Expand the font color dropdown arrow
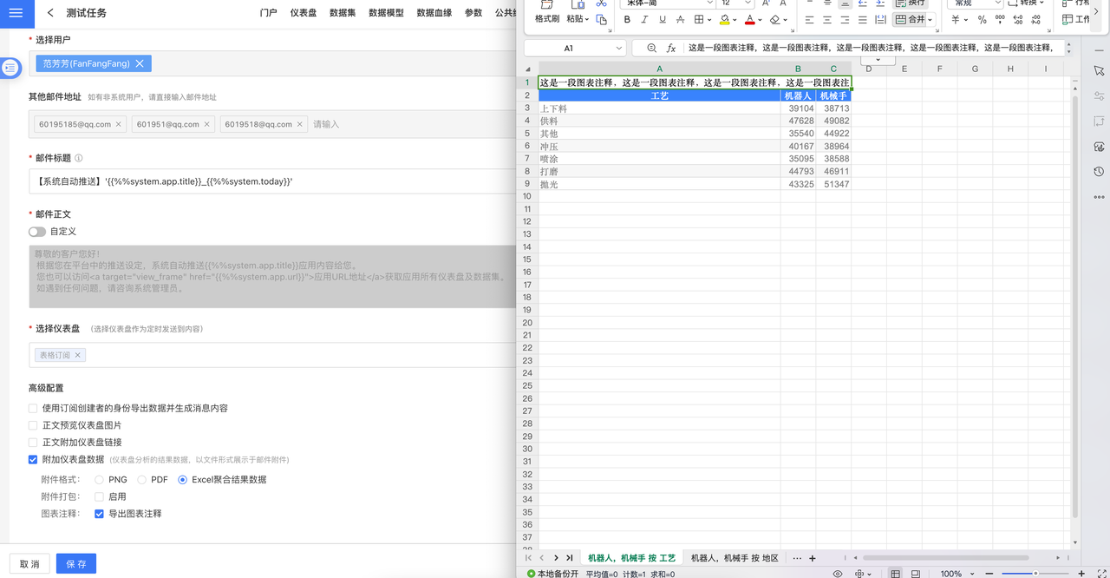Image resolution: width=1110 pixels, height=578 pixels. point(761,19)
